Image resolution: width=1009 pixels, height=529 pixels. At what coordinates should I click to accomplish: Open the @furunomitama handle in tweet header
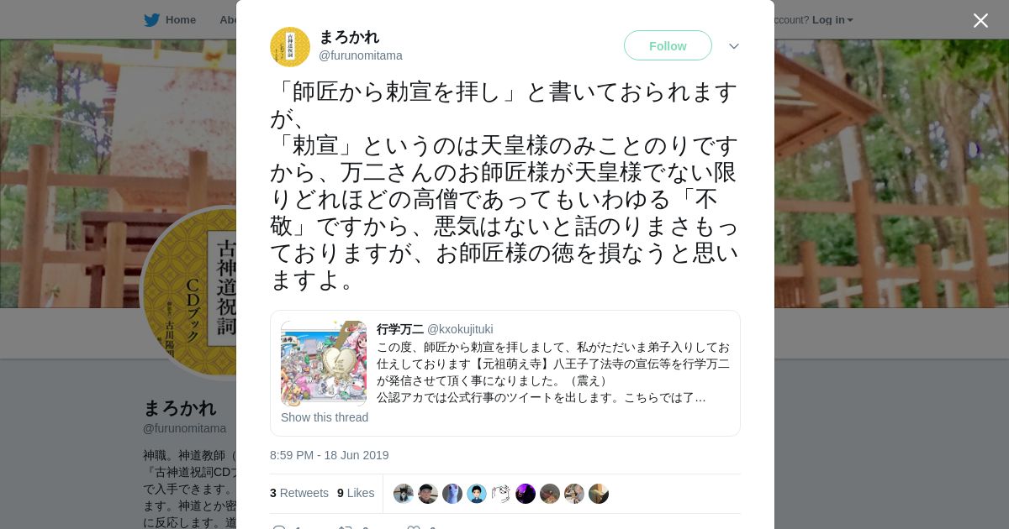pos(360,55)
